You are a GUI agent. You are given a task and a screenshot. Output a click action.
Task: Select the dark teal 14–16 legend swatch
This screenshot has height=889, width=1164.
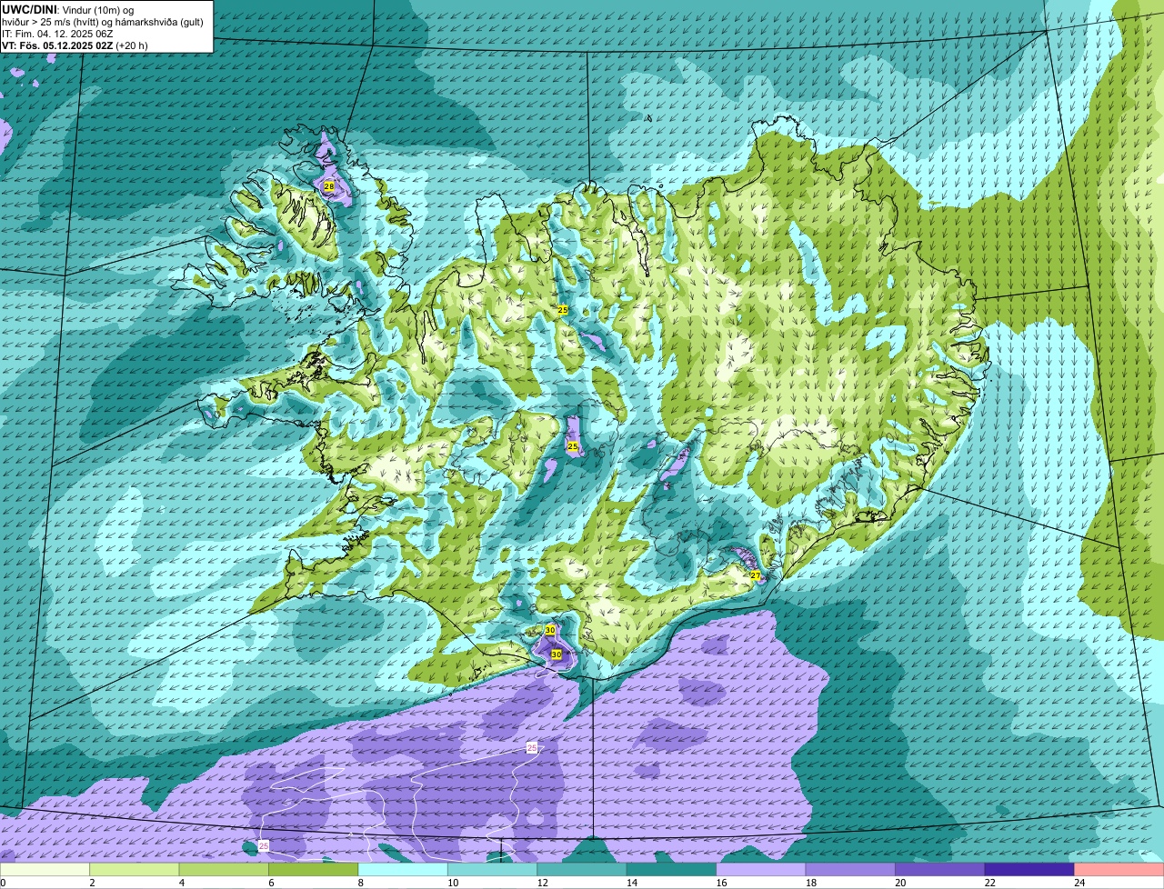671,870
